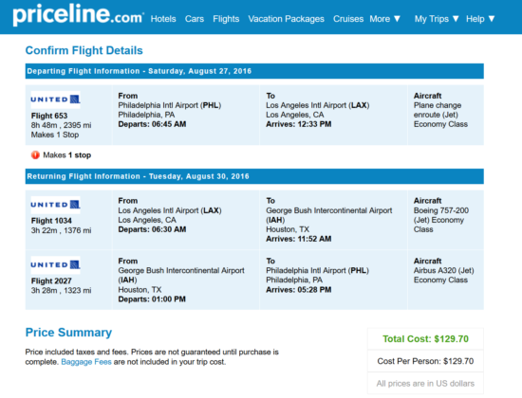Select Flights in the top navigation

[x=226, y=19]
